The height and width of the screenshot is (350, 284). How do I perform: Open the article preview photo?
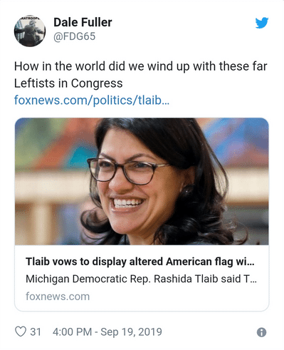tap(142, 181)
